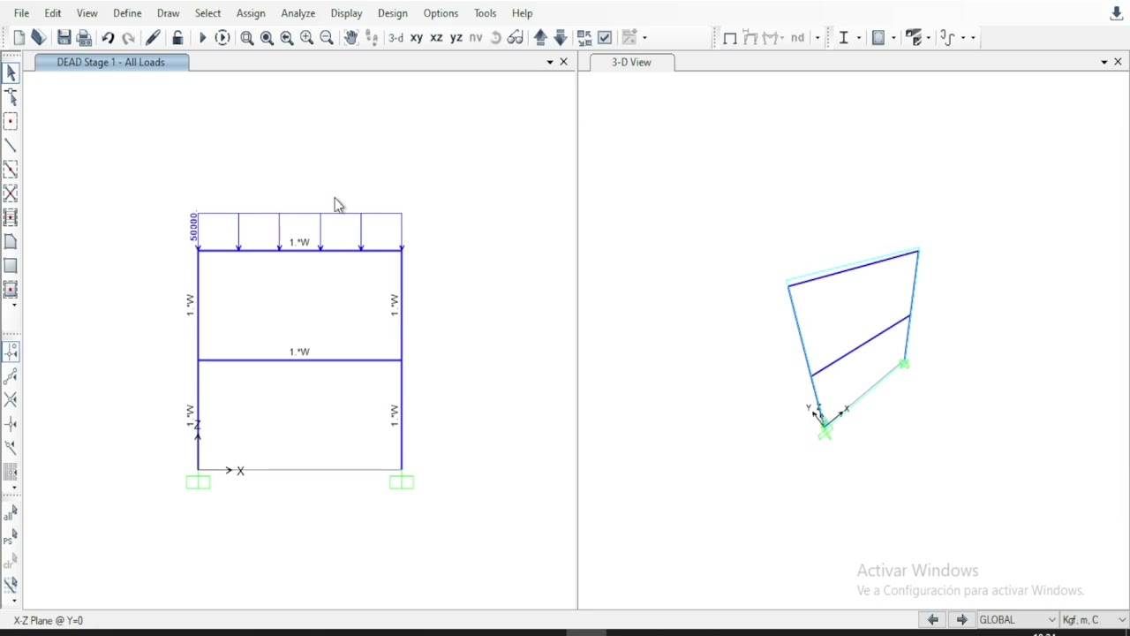Toggle Object Shrink view icon
Screen dimensions: 1130x636
click(584, 37)
